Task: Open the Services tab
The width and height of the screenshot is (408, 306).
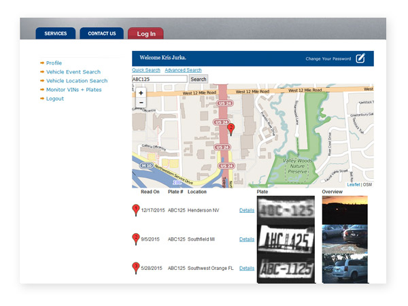Action: pyautogui.click(x=56, y=33)
